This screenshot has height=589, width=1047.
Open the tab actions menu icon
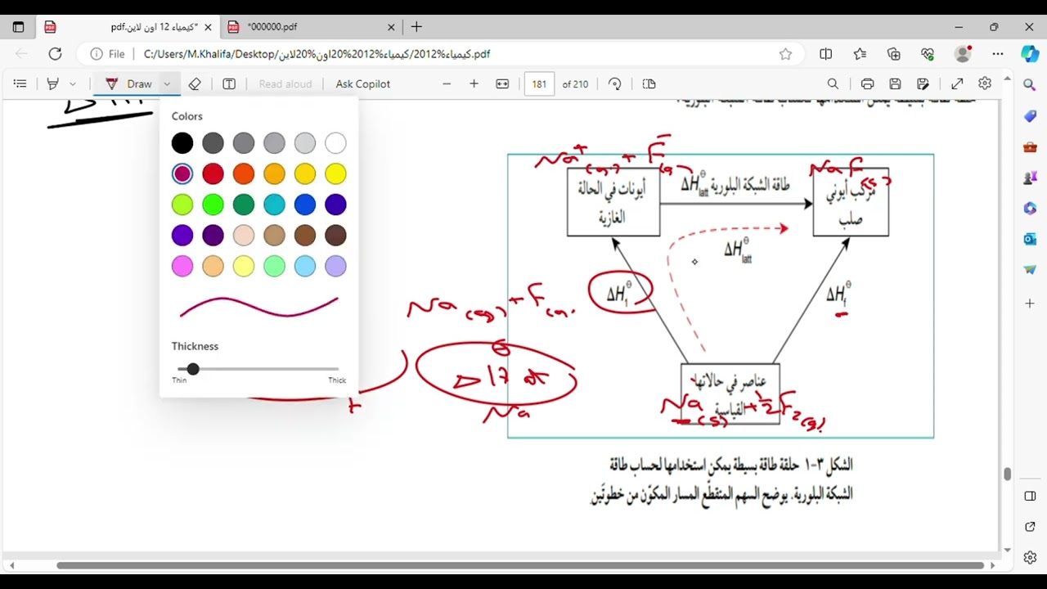(18, 27)
